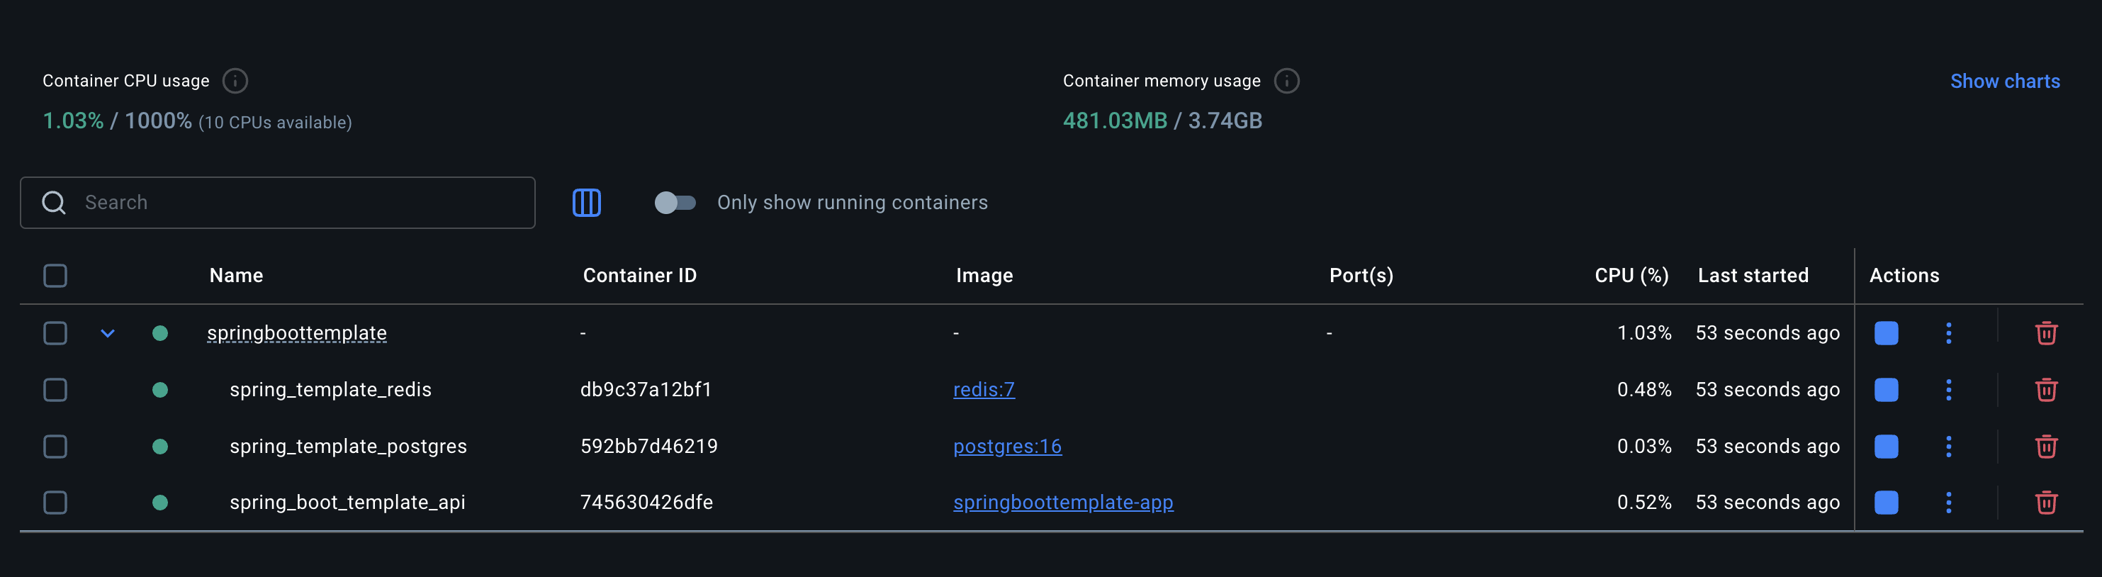Open more actions for spring_template_postgres
Image resolution: width=2102 pixels, height=577 pixels.
(1949, 447)
